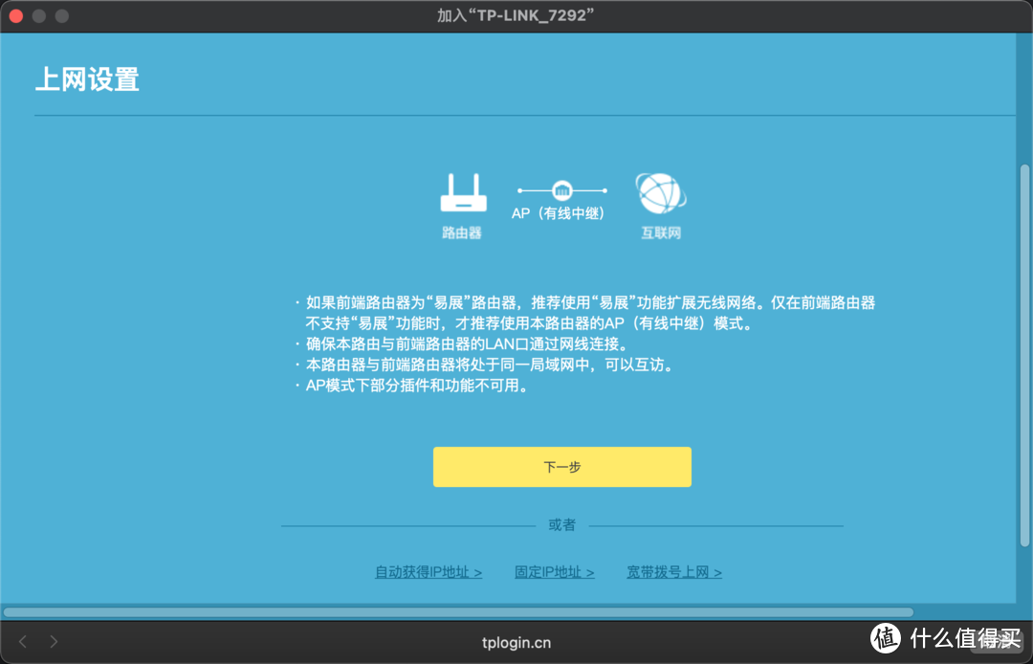1033x664 pixels.
Task: Click the back navigation arrow in bottom bar
Action: [22, 642]
